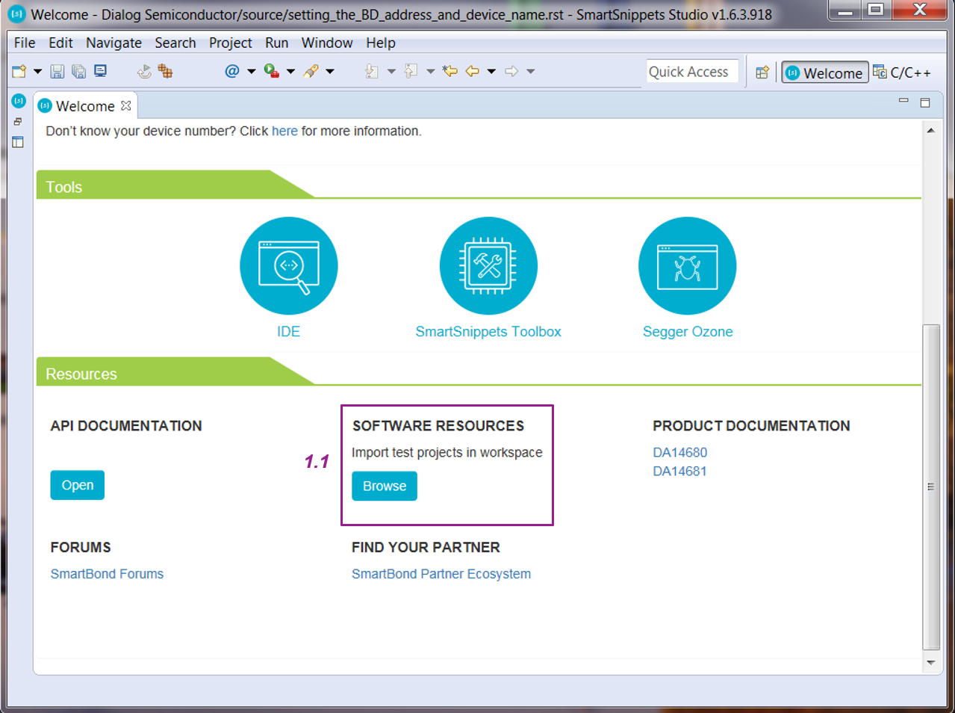Click the 'here' device number link

(x=284, y=131)
